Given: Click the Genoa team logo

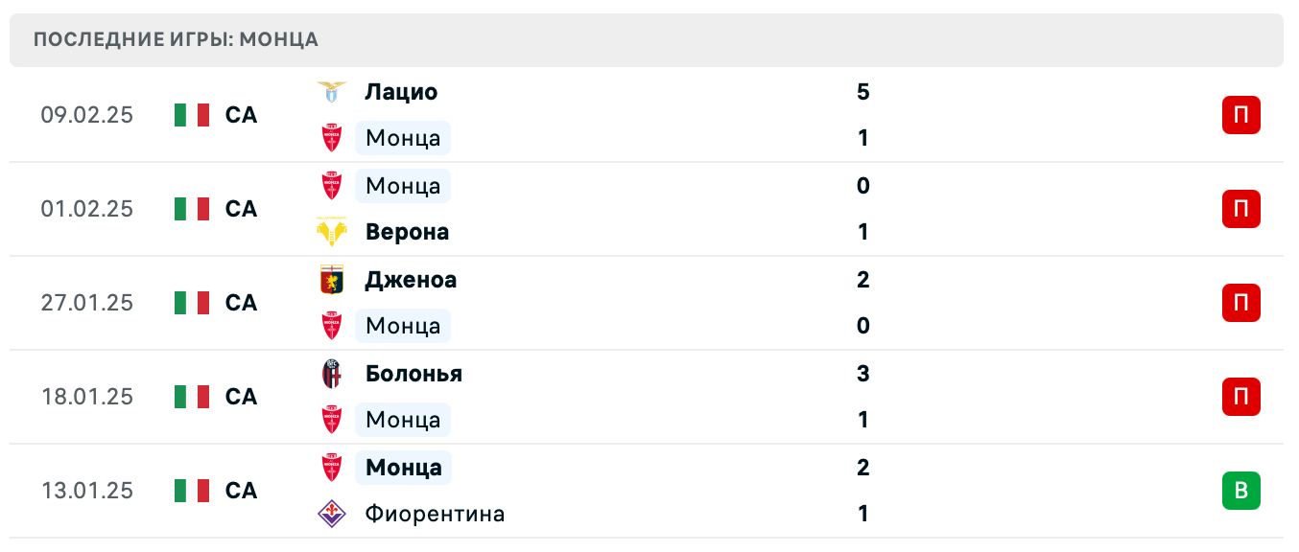Looking at the screenshot, I should [332, 279].
